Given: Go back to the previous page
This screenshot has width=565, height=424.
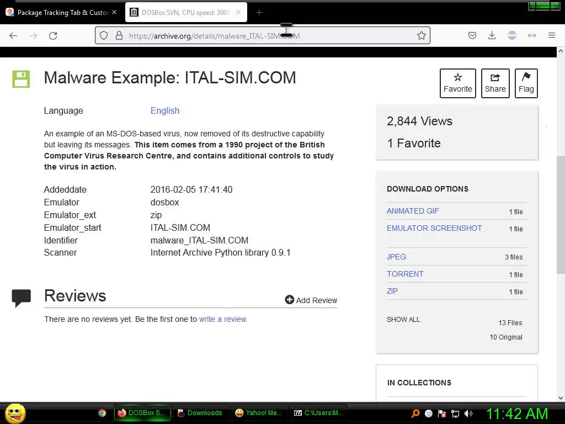Looking at the screenshot, I should pos(13,36).
